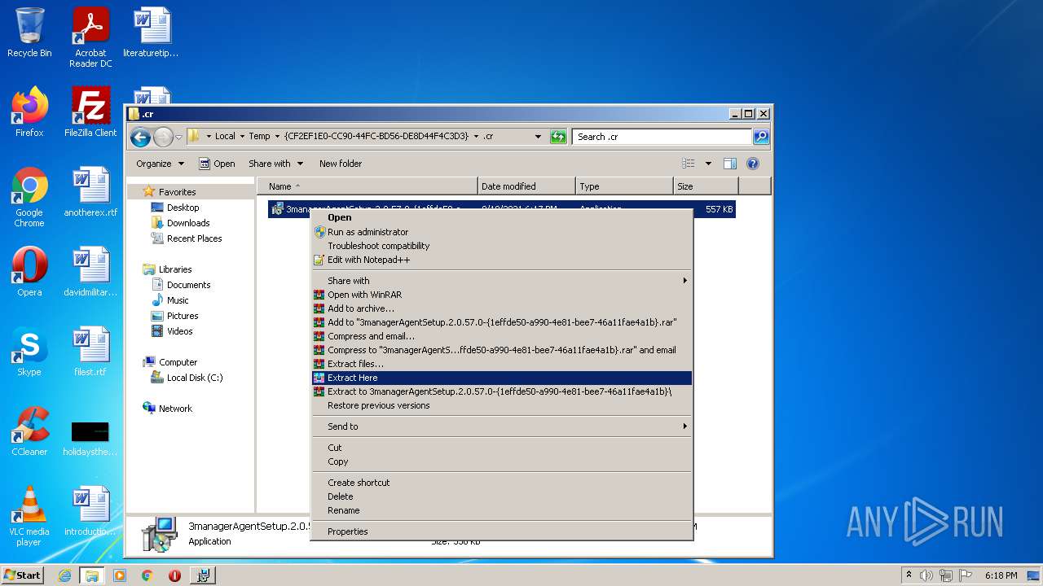Open the Explorer Help question mark icon

click(753, 164)
